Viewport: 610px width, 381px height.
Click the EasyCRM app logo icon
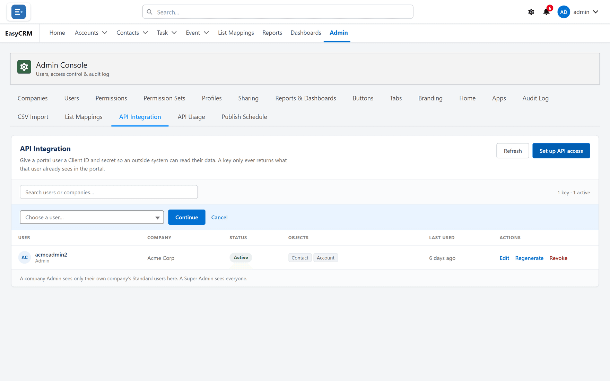point(18,12)
